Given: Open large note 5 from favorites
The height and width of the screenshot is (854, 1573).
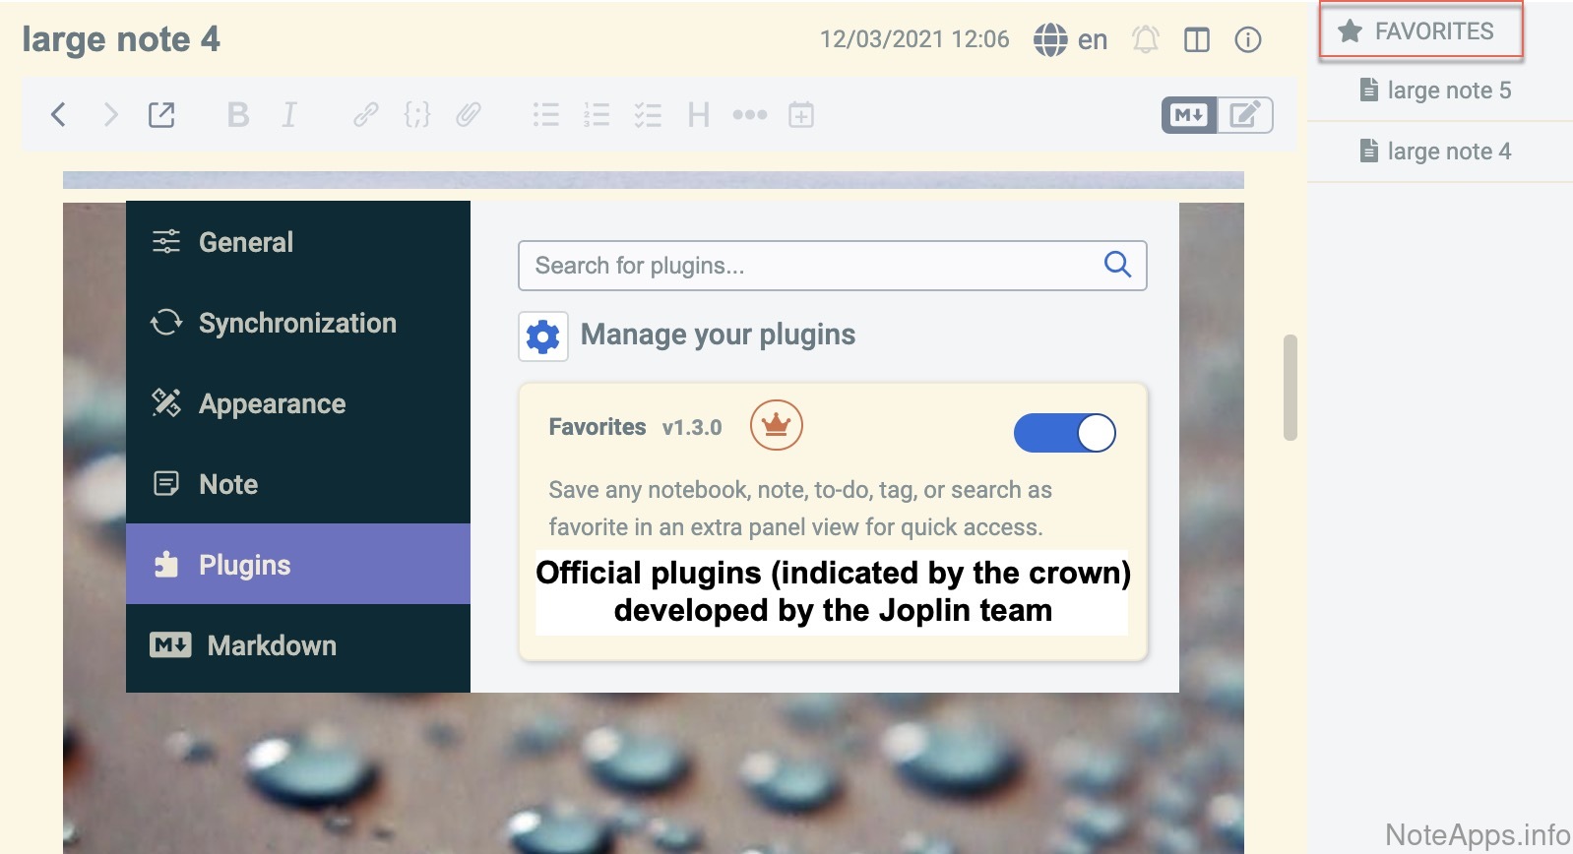Looking at the screenshot, I should click(1448, 91).
